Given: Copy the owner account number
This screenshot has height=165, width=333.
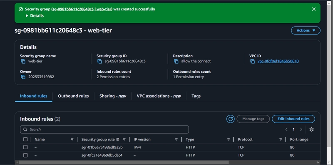Looking at the screenshot, I should [23, 77].
